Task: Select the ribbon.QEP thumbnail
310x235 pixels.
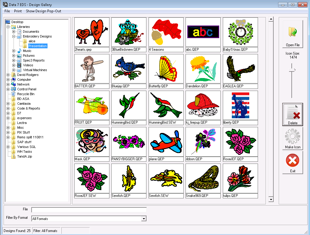Action: pyautogui.click(x=203, y=142)
